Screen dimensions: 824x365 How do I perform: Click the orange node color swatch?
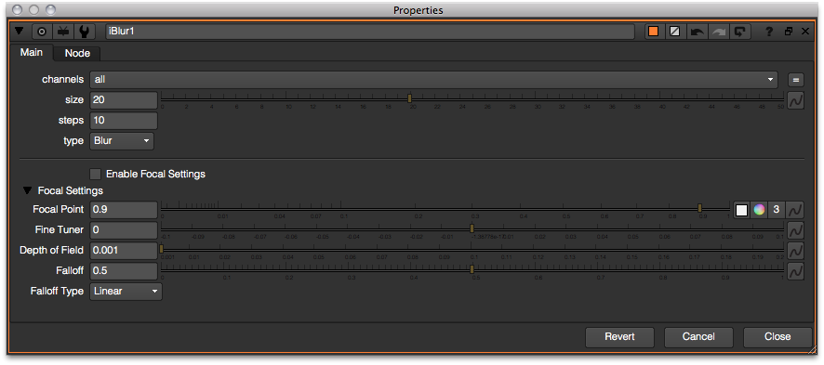point(653,32)
